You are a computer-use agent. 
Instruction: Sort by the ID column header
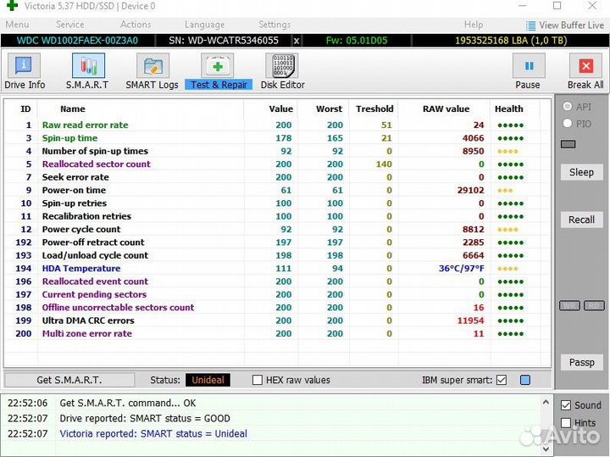coord(25,109)
